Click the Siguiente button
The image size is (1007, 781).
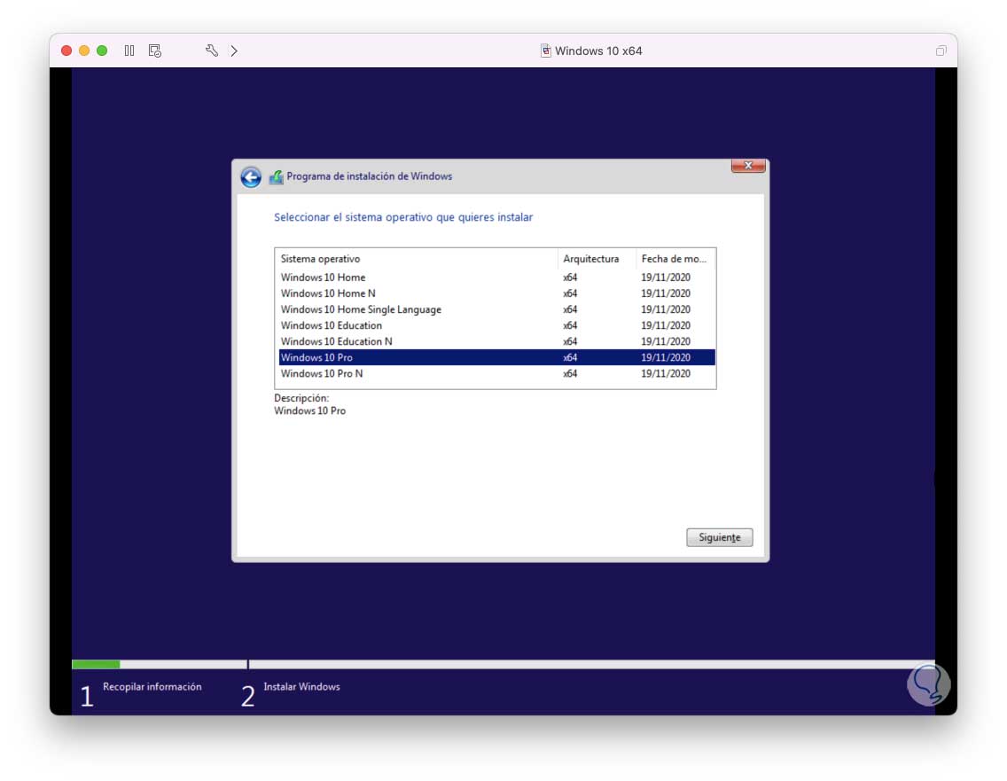(x=719, y=537)
